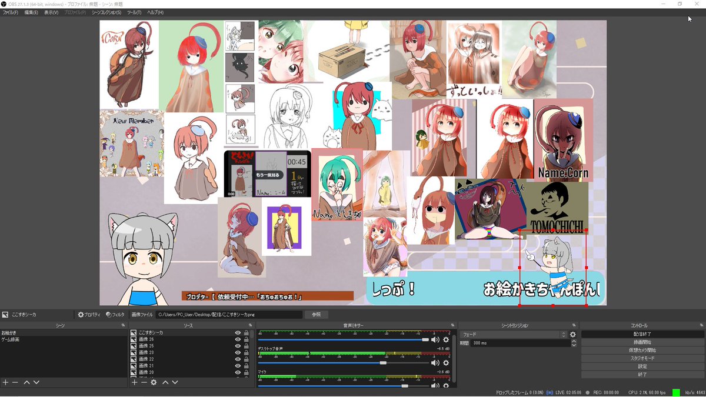Viewport: 706px width, 397px height.
Task: Open プロパティ in source toolbar
Action: tap(89, 315)
